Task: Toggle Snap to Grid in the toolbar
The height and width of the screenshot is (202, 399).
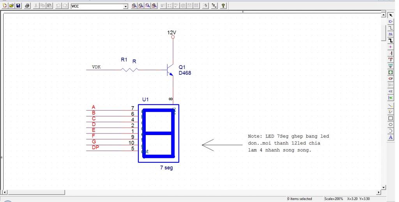Action: coord(206,5)
